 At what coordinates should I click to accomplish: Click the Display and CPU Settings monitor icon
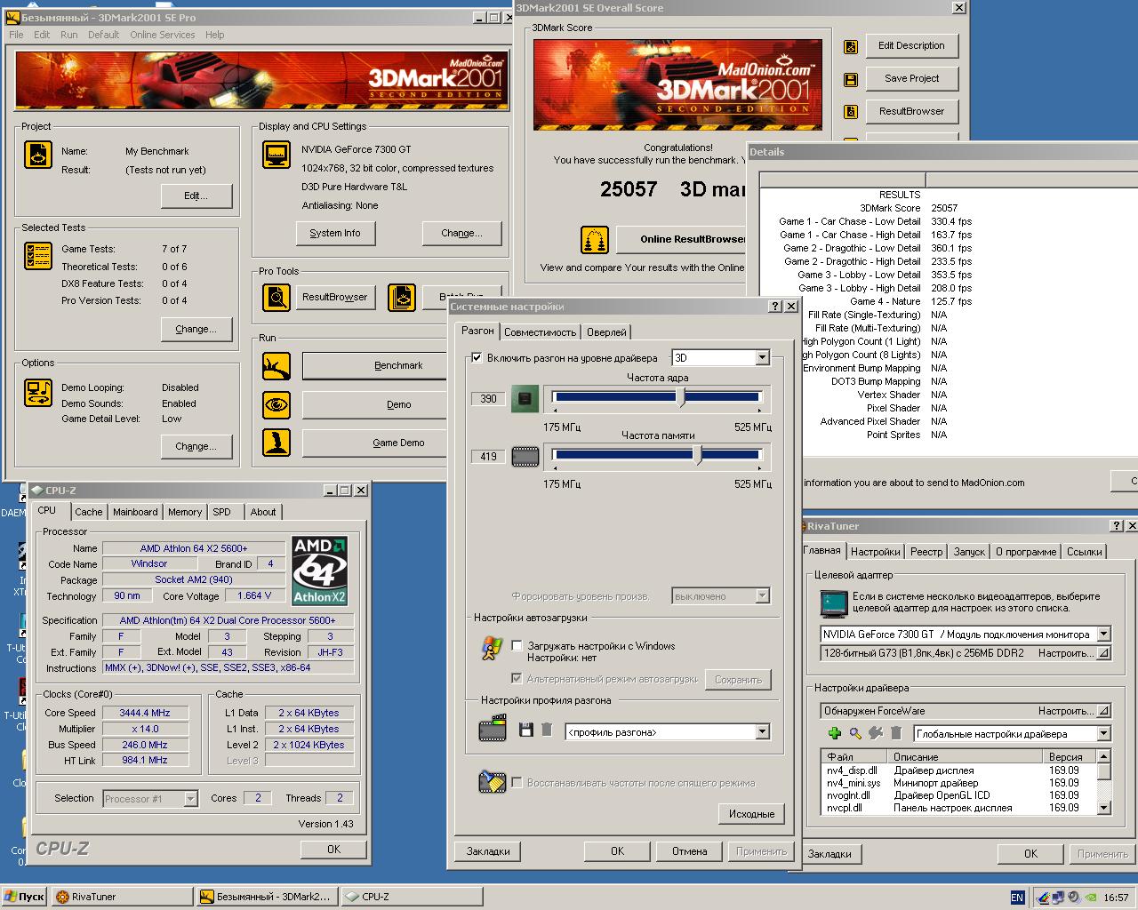276,155
